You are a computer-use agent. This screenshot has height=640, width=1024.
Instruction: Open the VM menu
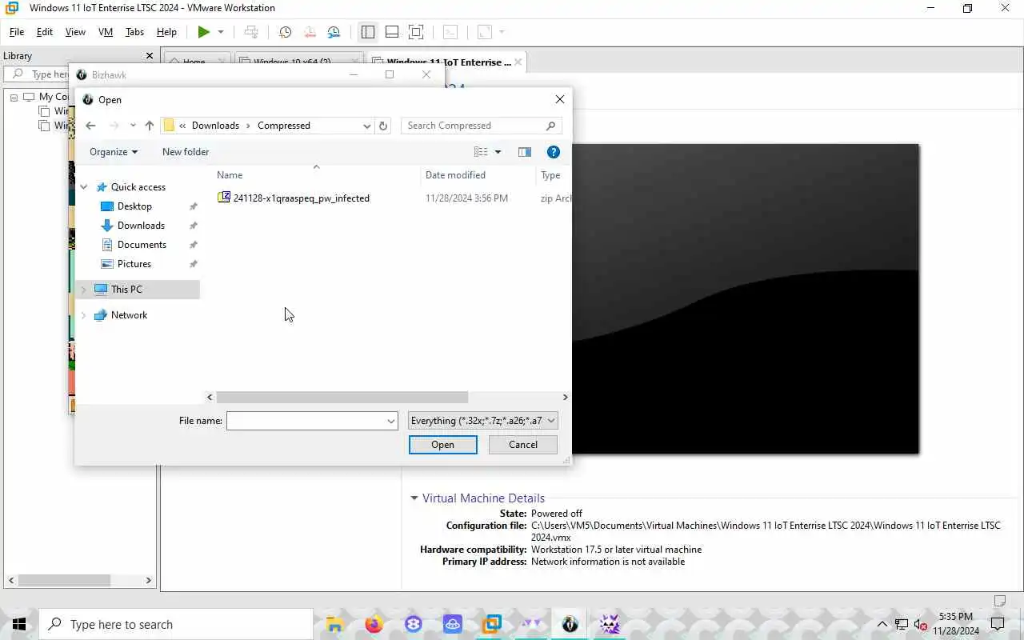(106, 32)
